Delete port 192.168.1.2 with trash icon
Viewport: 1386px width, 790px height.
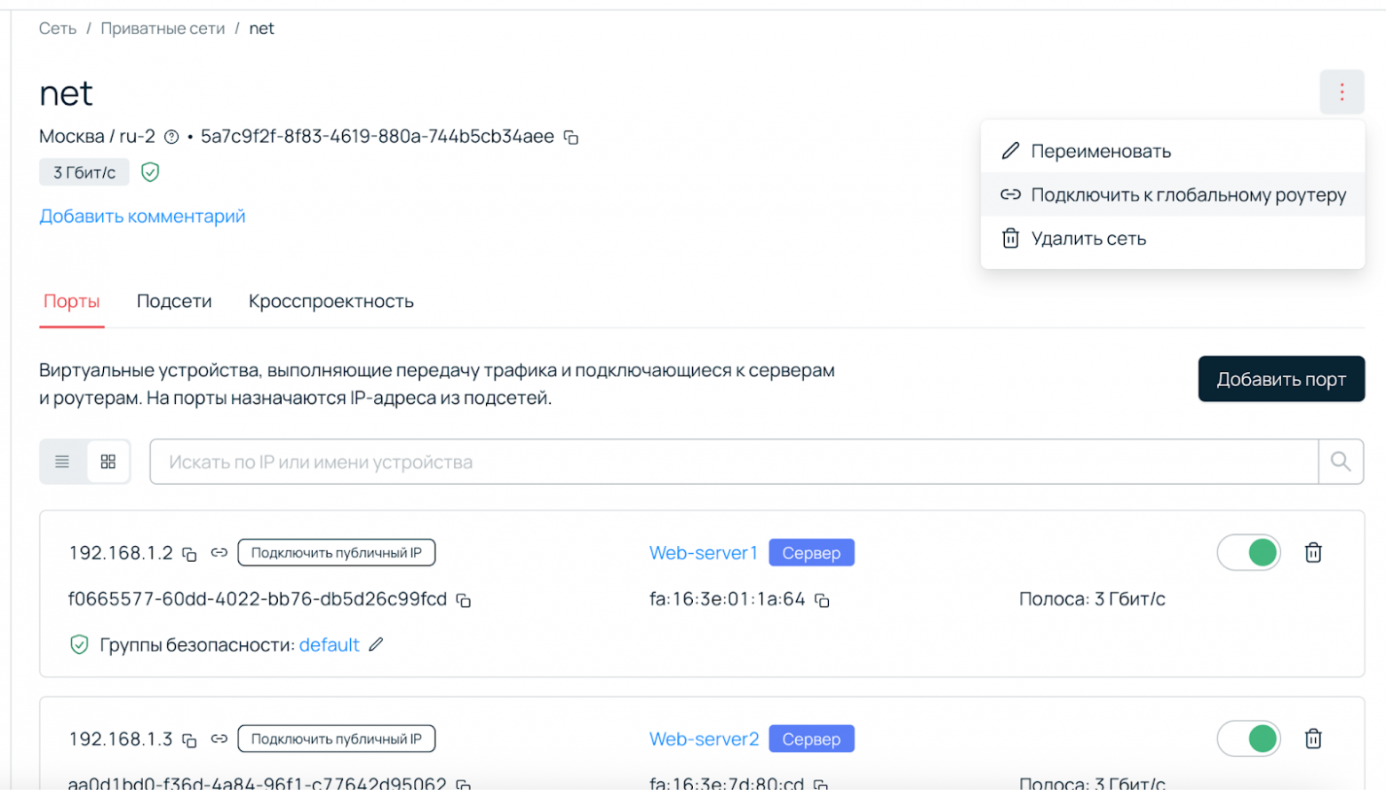pos(1314,552)
